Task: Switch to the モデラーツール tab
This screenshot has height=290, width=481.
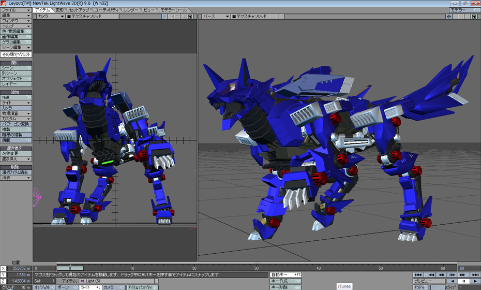Action: [x=174, y=10]
